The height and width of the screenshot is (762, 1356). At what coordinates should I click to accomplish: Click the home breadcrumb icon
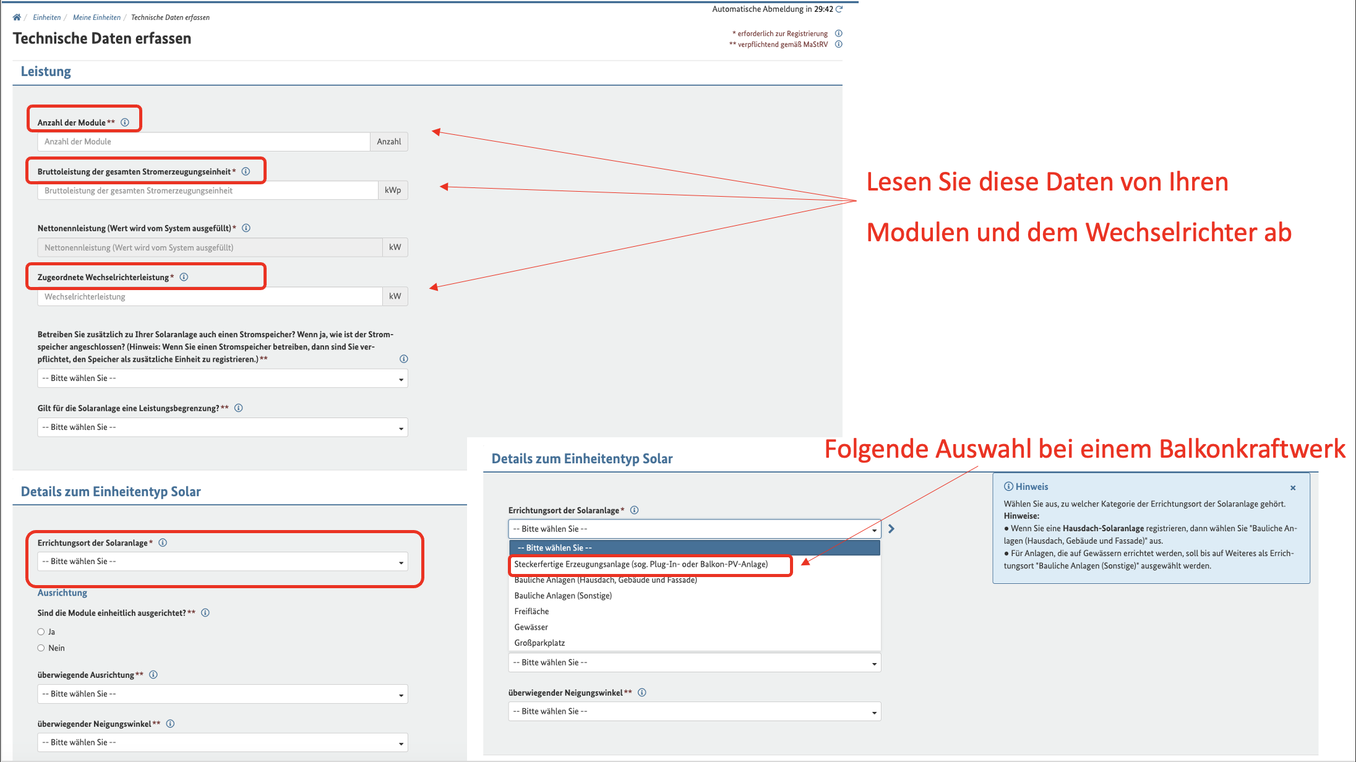17,17
